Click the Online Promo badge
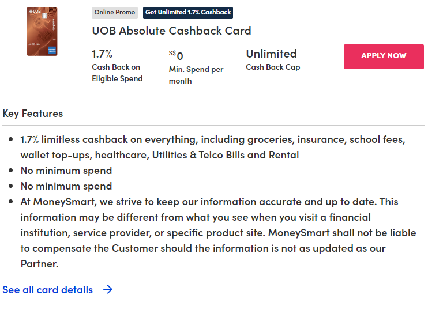428x310 pixels. pyautogui.click(x=115, y=13)
